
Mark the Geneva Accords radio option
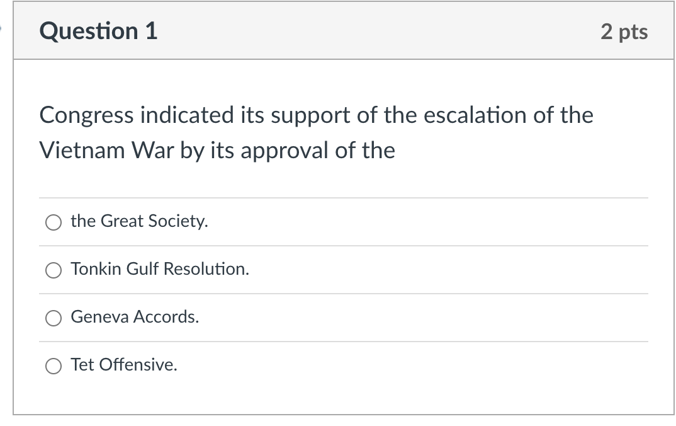(54, 318)
